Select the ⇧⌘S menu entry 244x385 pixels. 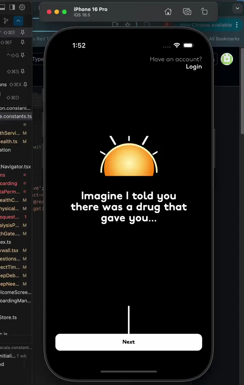click(x=13, y=72)
